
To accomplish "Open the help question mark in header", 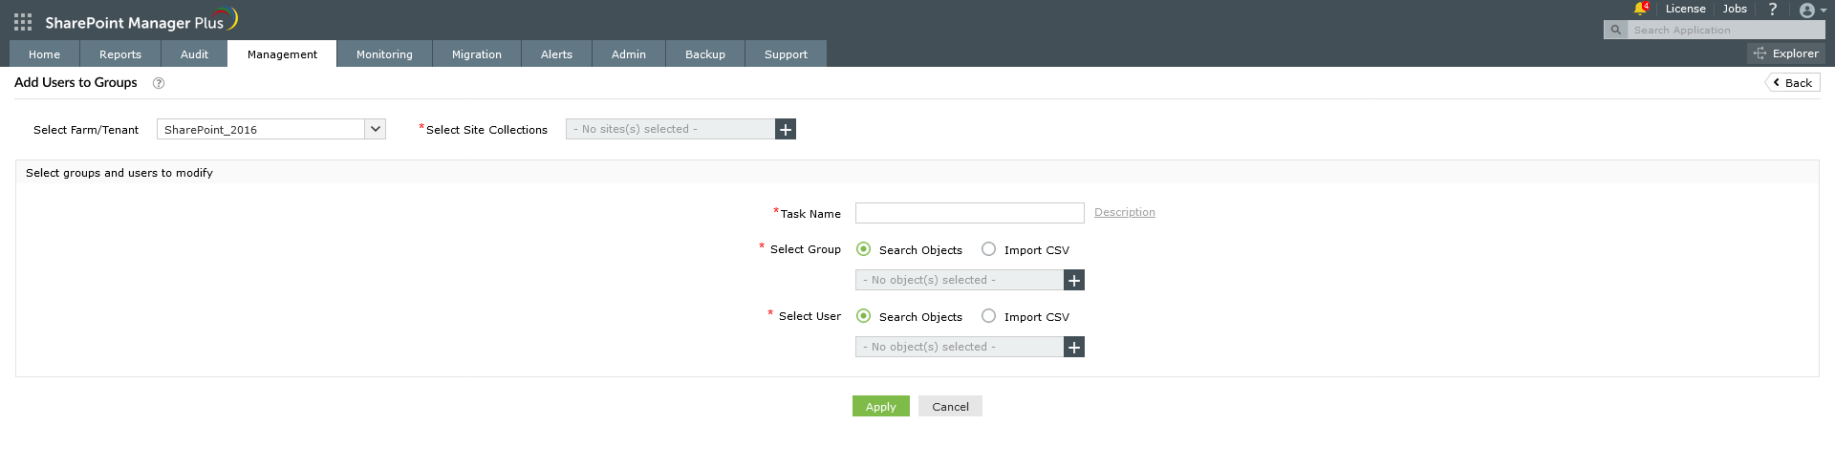I will pos(1772,9).
